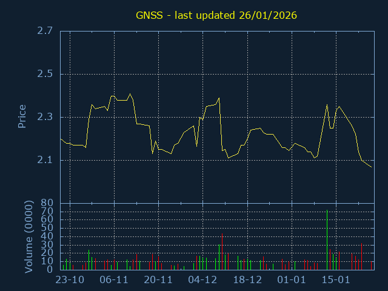
Task: Select the 2.3 price tick label
Action: (44, 117)
